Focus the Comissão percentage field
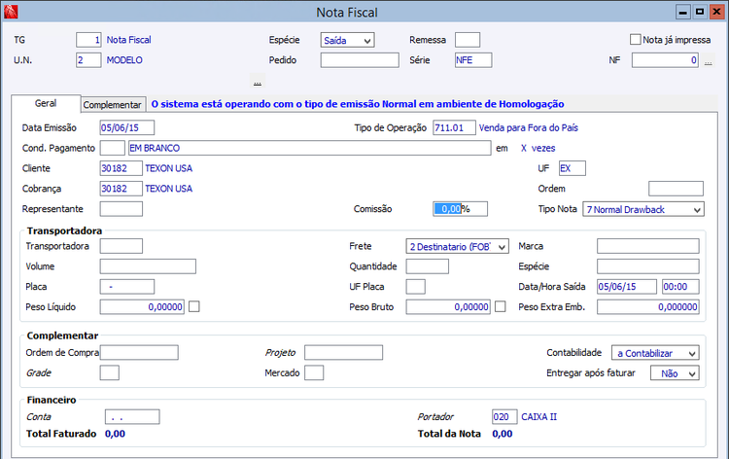 tap(460, 209)
